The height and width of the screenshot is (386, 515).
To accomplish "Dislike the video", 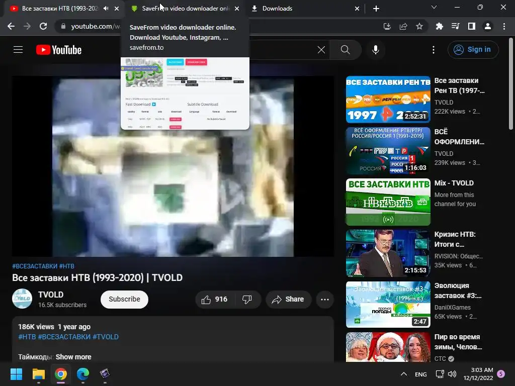I will click(247, 300).
